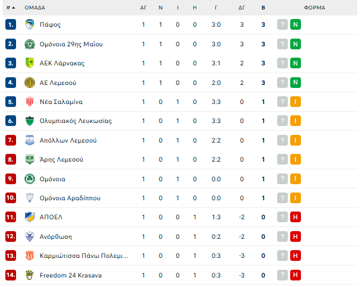This screenshot has width=361, height=287.
Task: Click the ΦΟΡΜΑ column header
Action: [315, 8]
